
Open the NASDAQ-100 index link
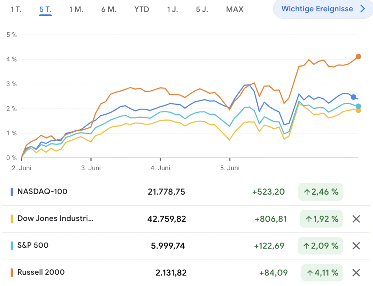tap(42, 191)
